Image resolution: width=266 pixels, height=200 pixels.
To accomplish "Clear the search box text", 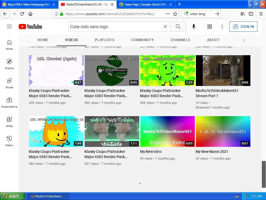I will [165, 27].
